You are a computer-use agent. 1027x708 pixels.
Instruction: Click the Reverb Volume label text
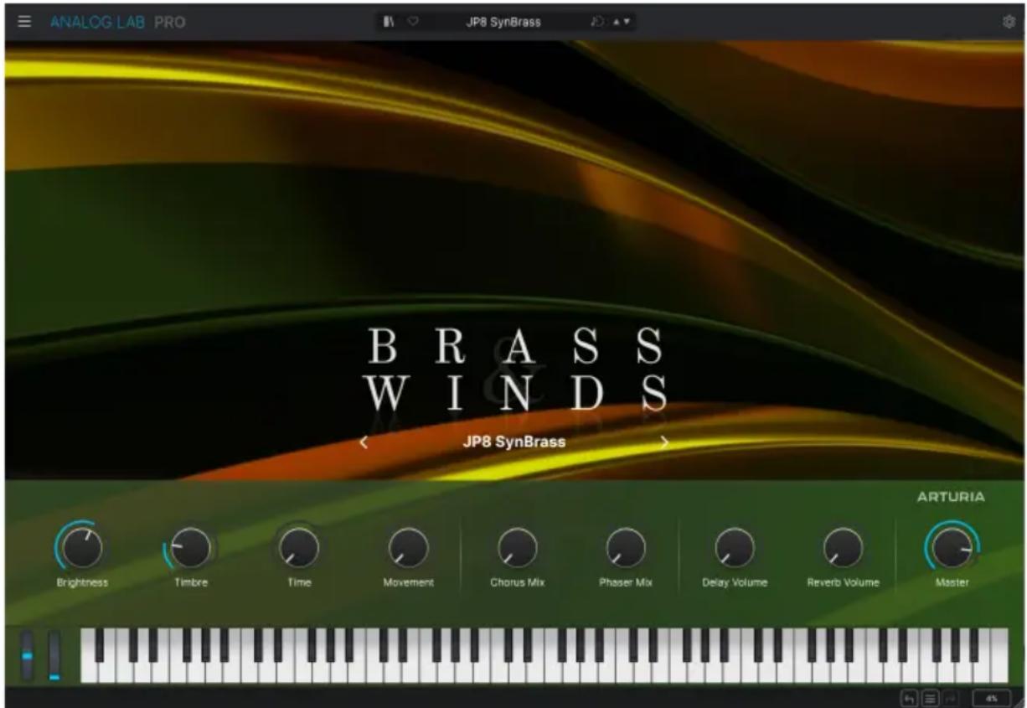tap(843, 583)
